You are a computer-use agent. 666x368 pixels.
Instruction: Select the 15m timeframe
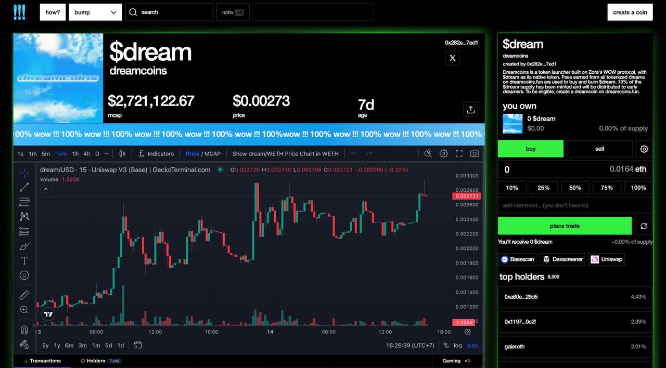pyautogui.click(x=61, y=153)
